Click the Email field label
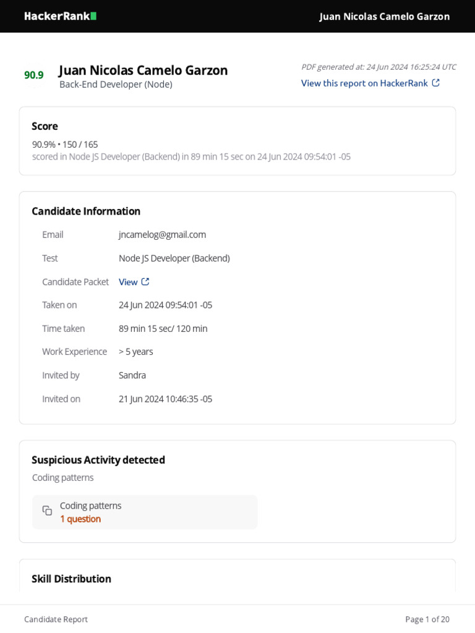475x633 pixels. [x=53, y=234]
